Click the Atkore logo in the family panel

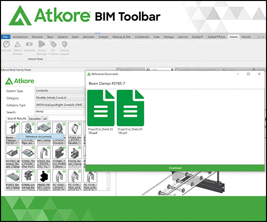click(20, 81)
